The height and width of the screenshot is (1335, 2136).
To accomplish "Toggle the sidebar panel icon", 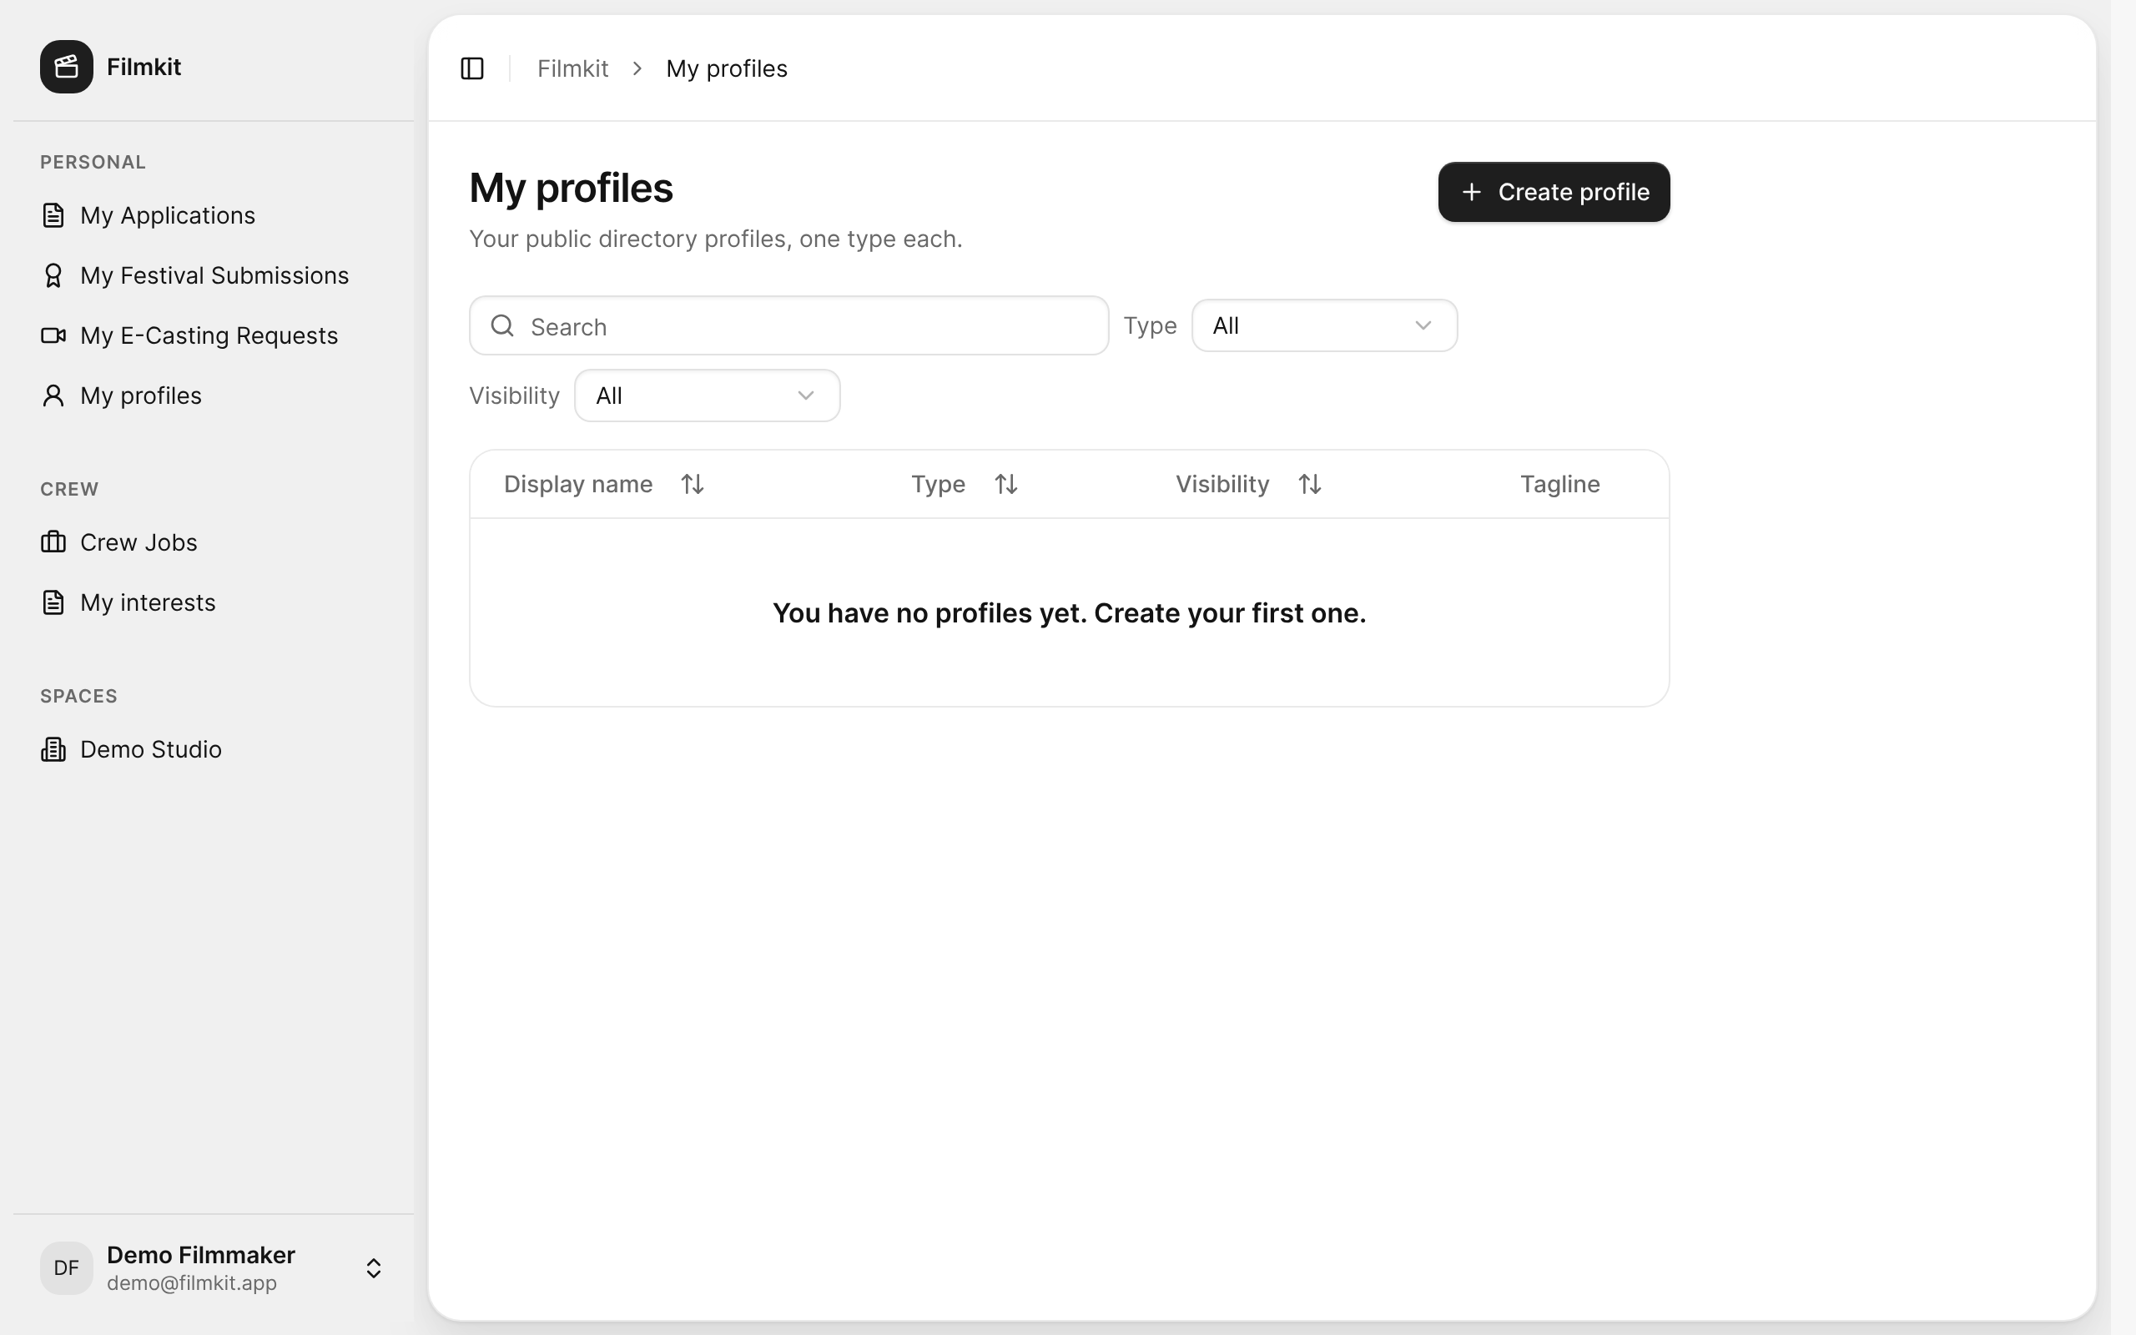I will [x=472, y=68].
